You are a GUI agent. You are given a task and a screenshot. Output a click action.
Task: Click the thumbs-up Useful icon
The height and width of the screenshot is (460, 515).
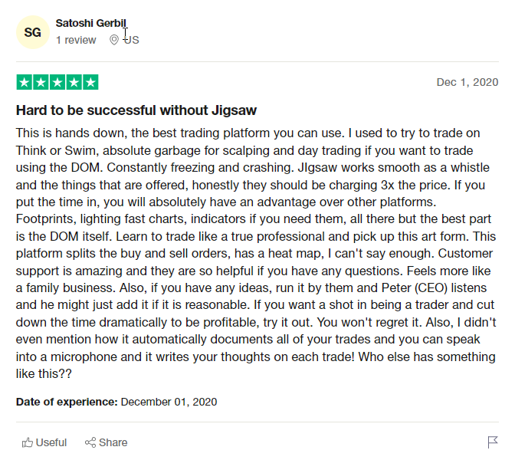28,442
